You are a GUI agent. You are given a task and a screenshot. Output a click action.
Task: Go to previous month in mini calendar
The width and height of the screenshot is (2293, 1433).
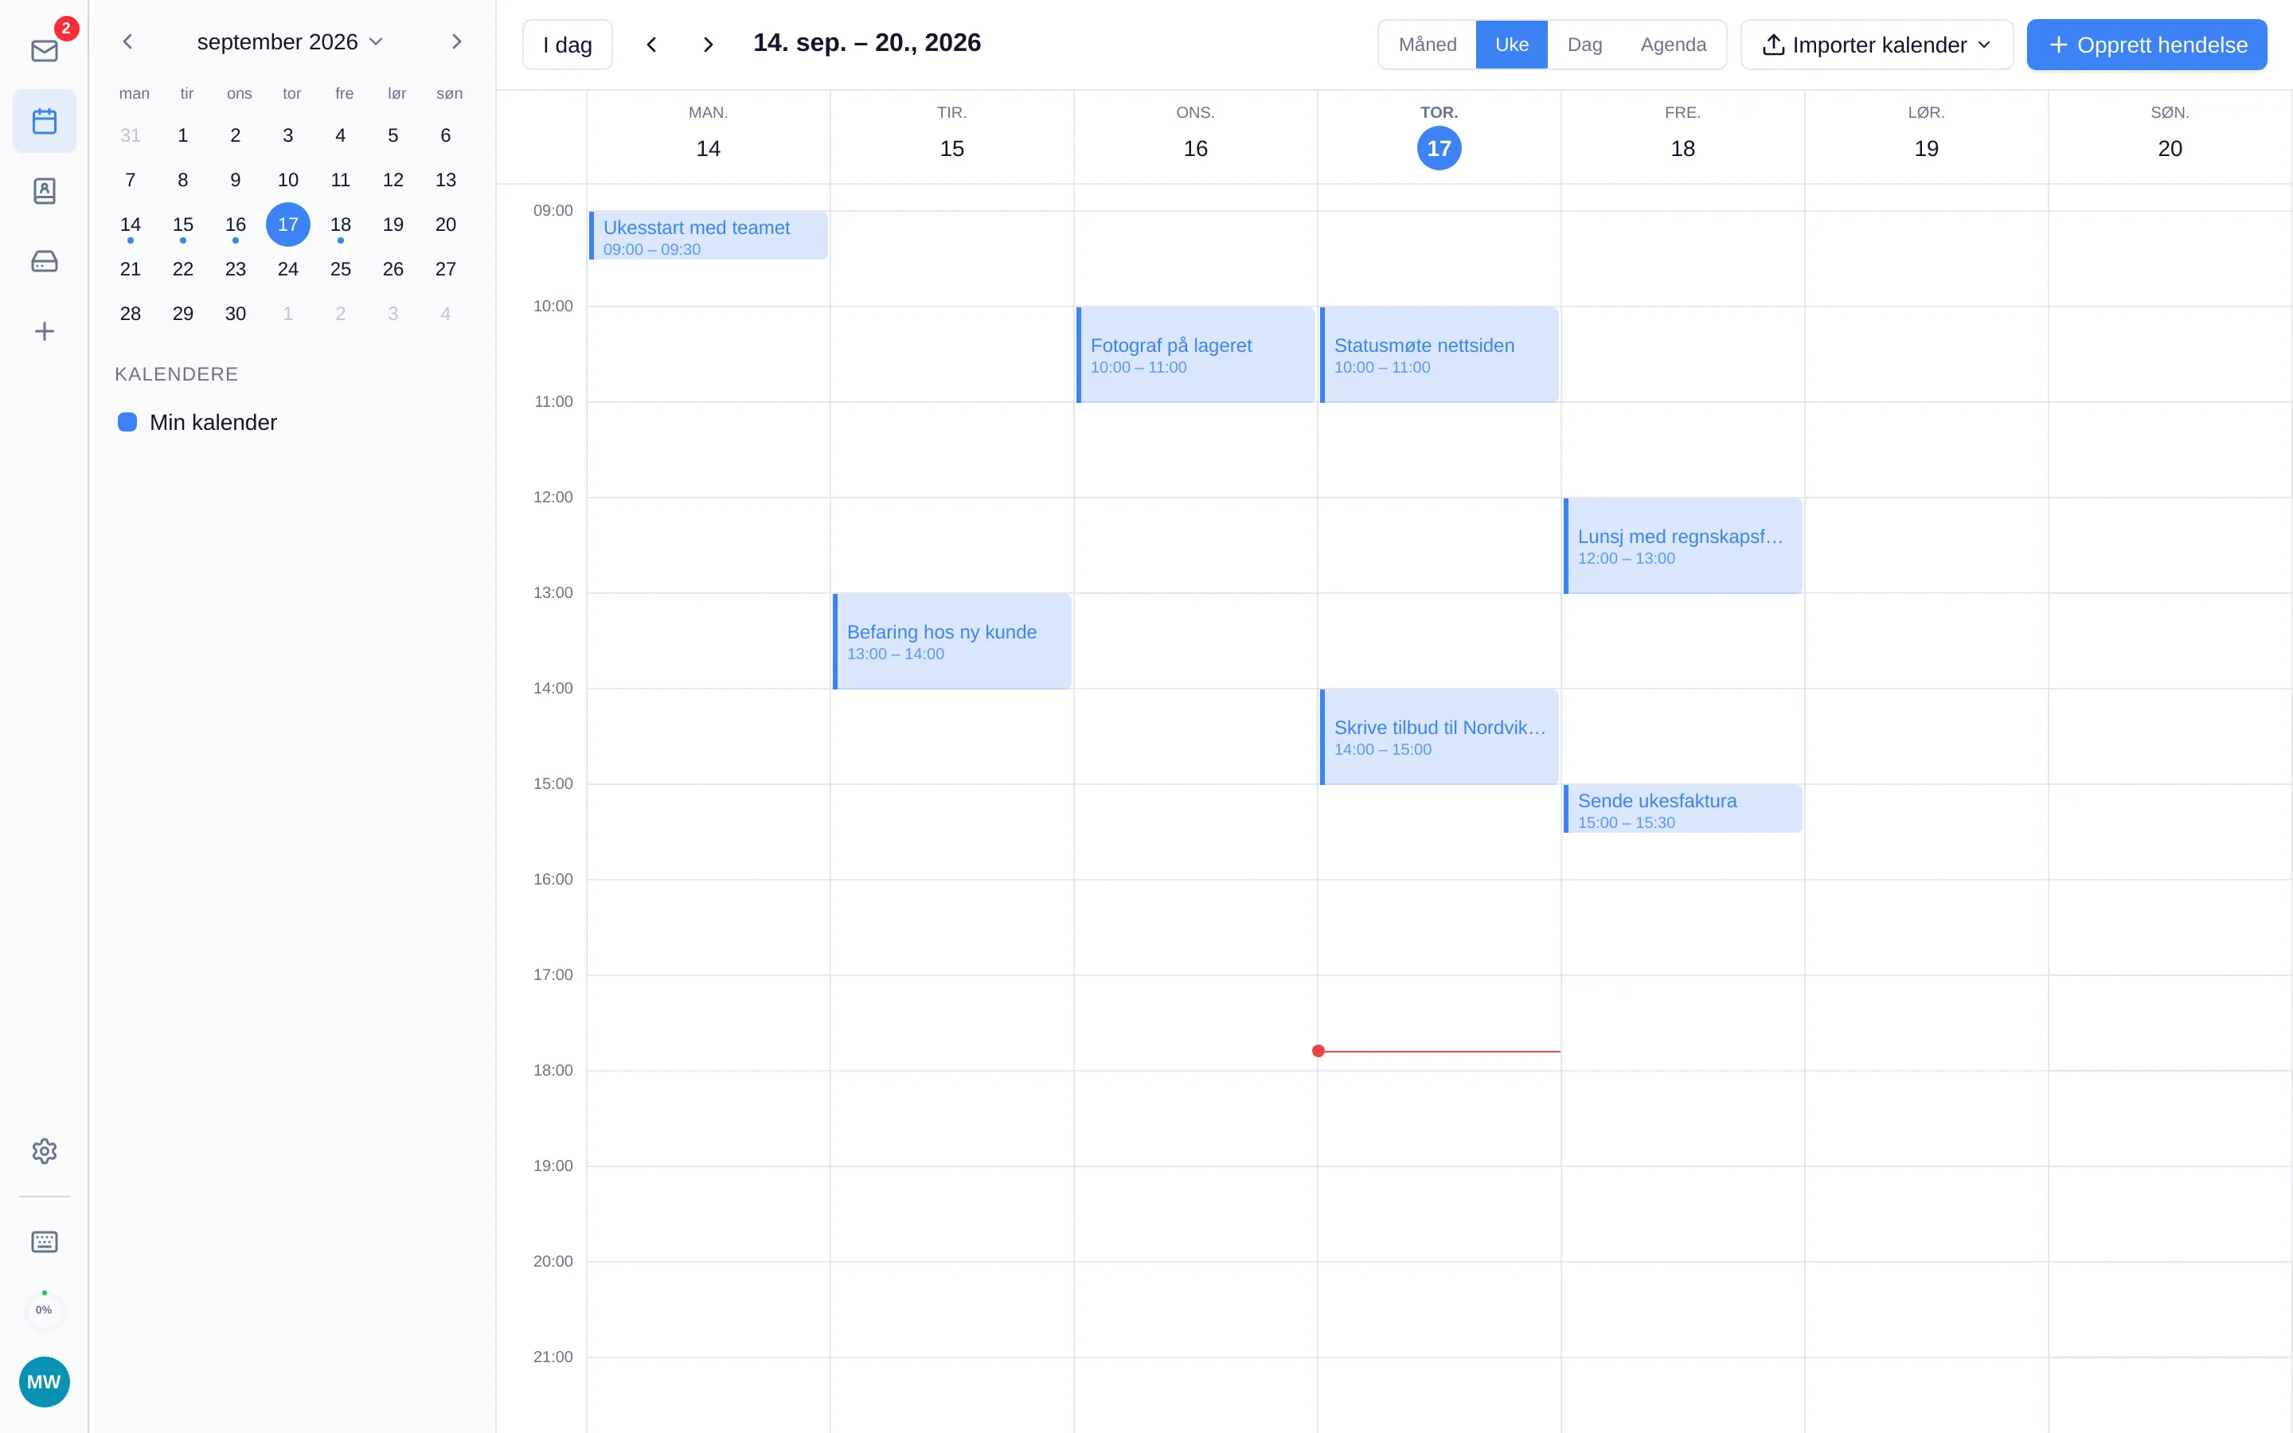(x=128, y=41)
